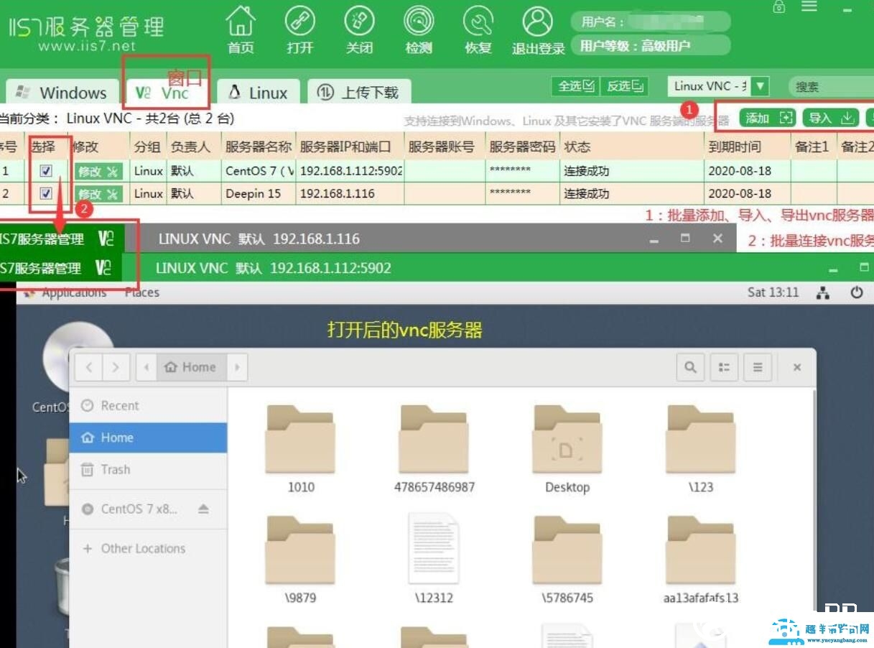Select Trash in file sidebar
Viewport: 874px width, 648px height.
[148, 469]
